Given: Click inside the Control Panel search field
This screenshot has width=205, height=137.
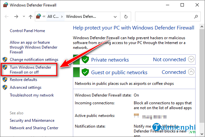Looking at the screenshot, I should (163, 17).
